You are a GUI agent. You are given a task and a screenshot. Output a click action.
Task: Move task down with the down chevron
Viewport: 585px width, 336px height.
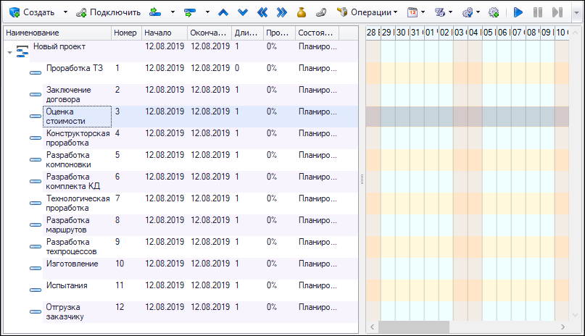pyautogui.click(x=243, y=12)
